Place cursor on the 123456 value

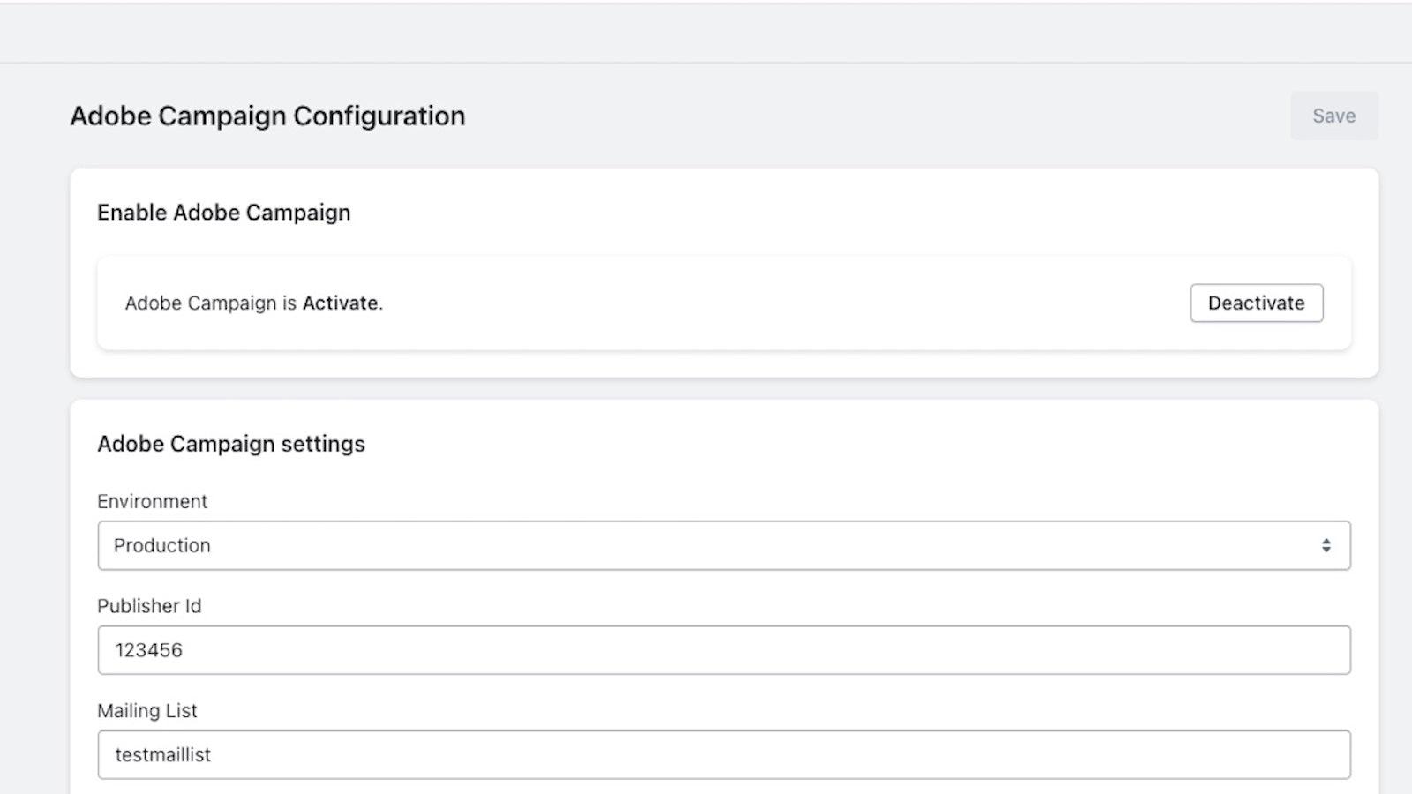148,650
